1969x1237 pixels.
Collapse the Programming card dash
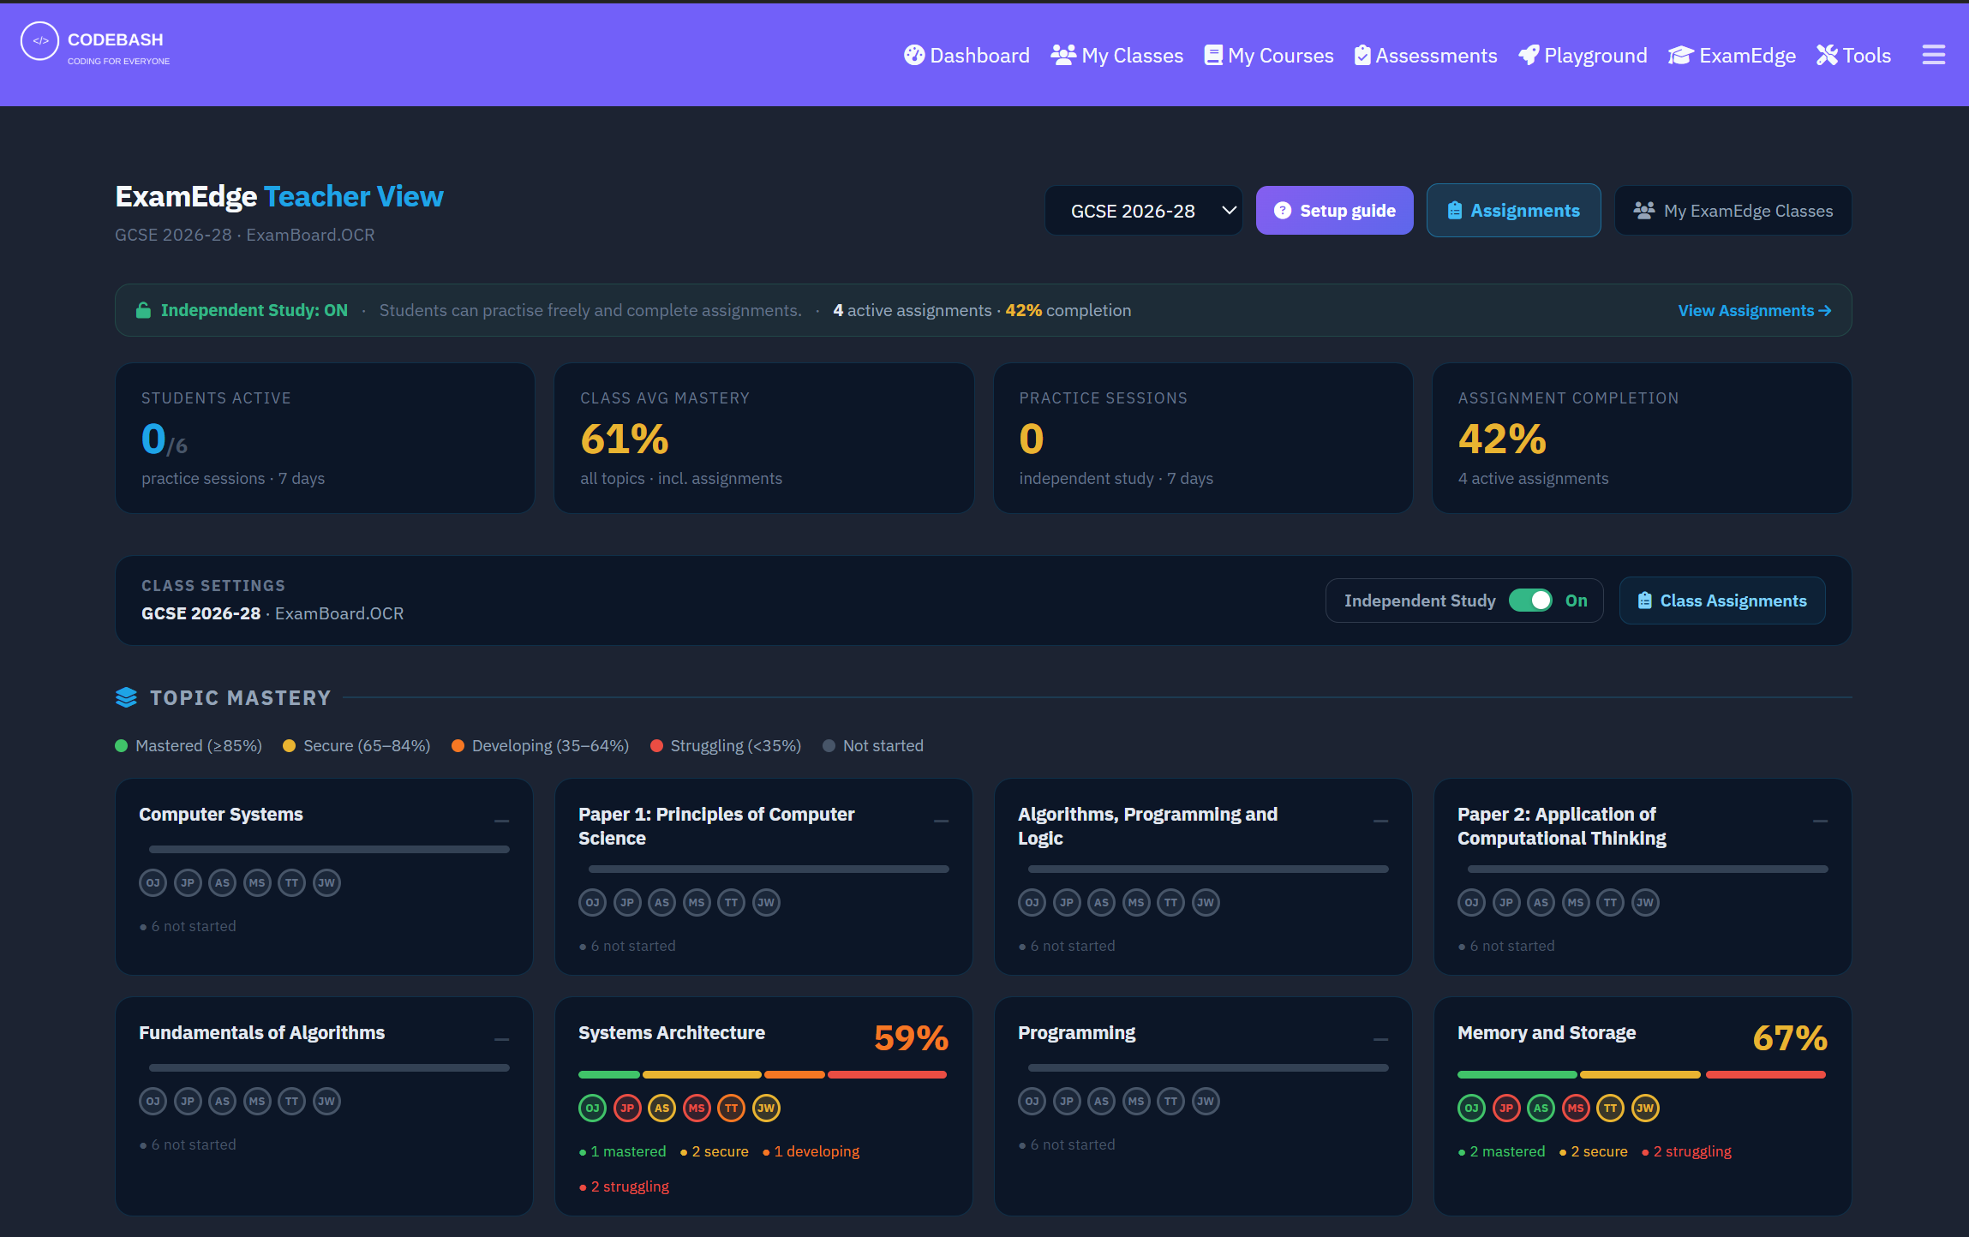click(x=1380, y=1040)
